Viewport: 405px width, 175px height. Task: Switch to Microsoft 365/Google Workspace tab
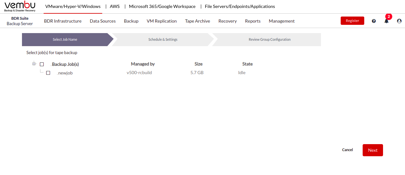click(x=162, y=6)
